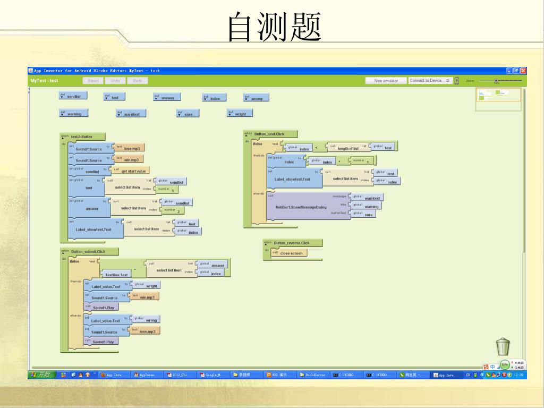Click the New emulator button

[x=386, y=81]
